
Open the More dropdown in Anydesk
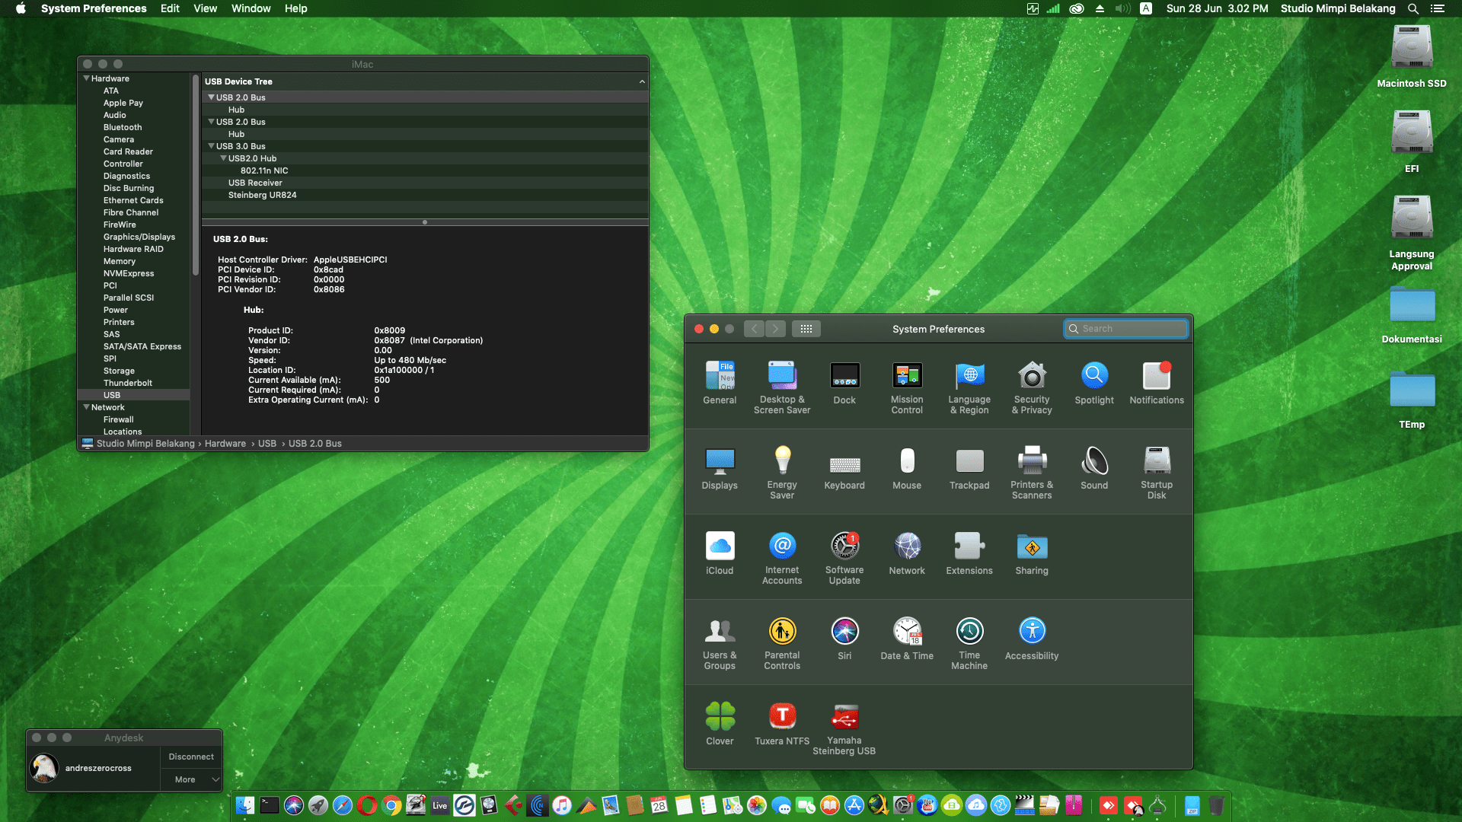coord(191,779)
